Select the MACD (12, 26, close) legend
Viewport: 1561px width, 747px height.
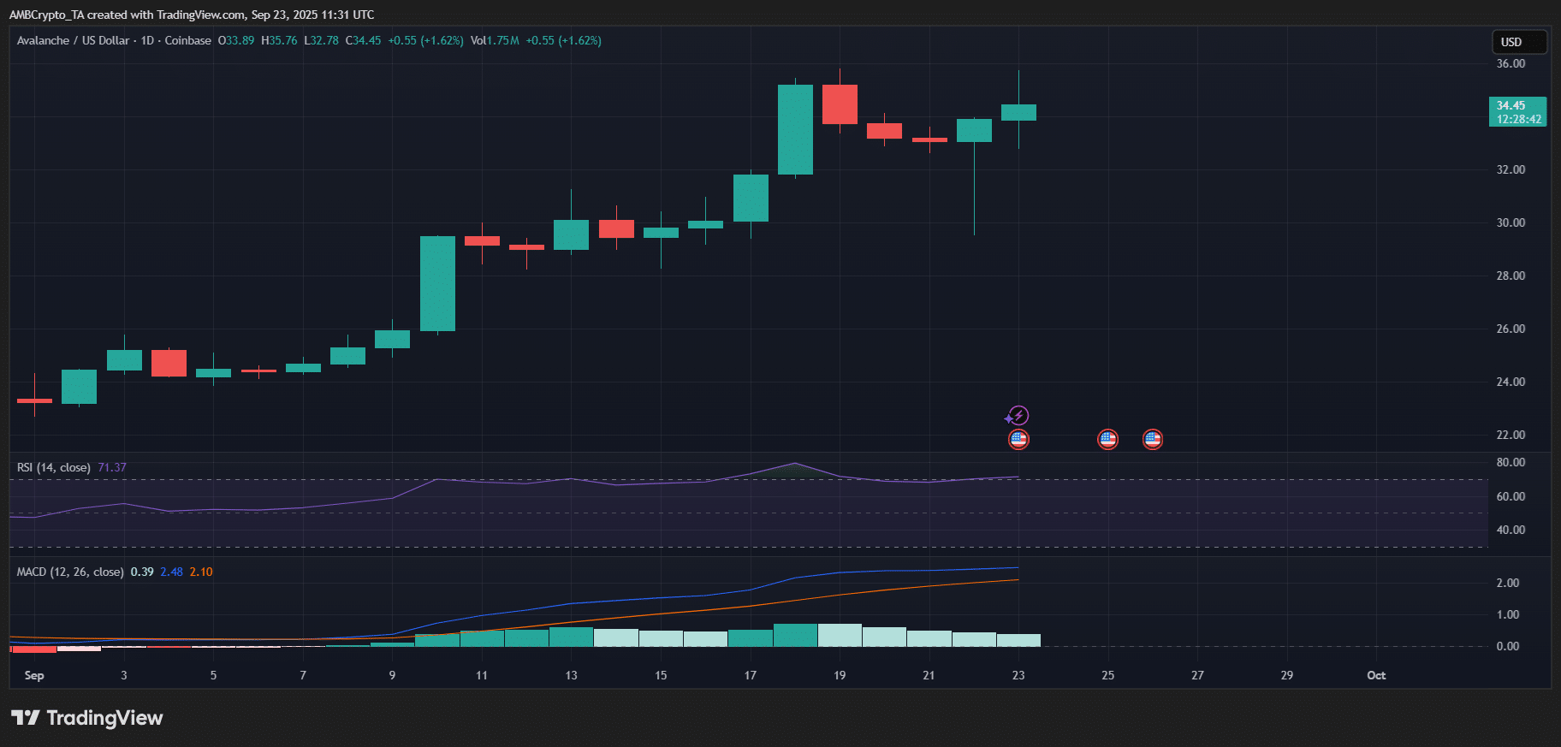(x=70, y=572)
